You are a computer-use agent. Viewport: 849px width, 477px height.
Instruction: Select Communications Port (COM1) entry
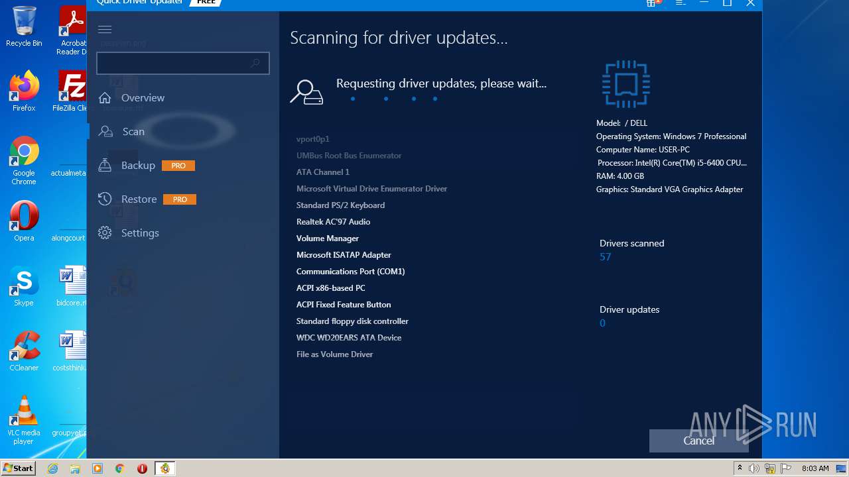(350, 272)
